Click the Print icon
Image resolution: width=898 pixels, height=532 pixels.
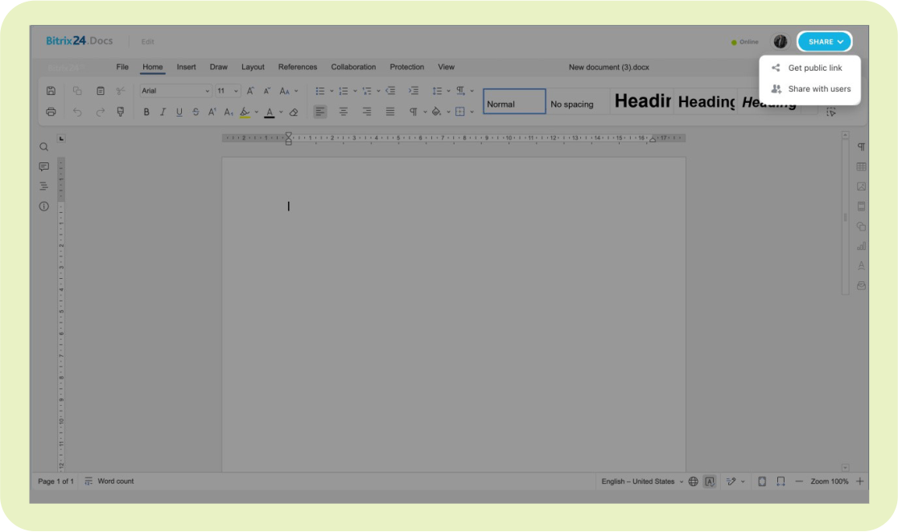[x=51, y=112]
